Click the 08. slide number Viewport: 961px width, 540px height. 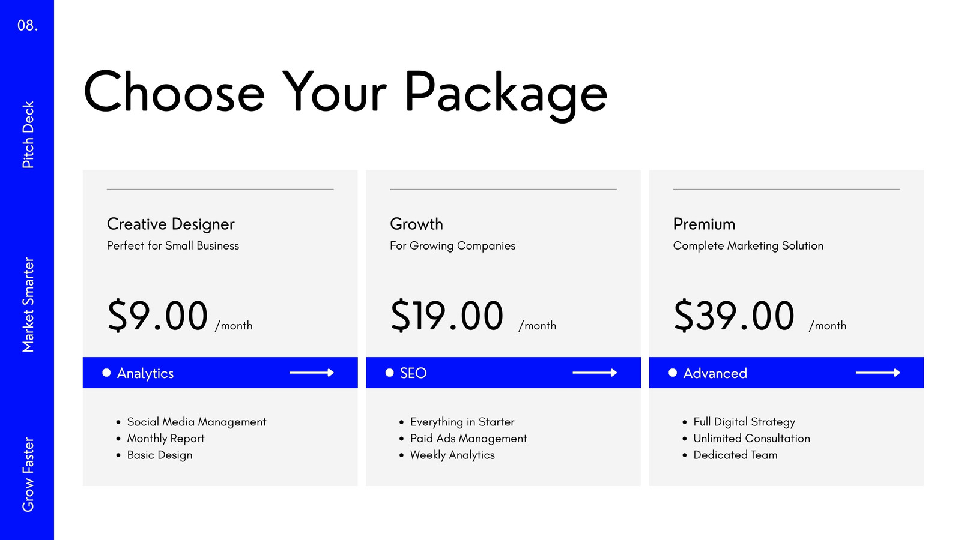[x=28, y=25]
